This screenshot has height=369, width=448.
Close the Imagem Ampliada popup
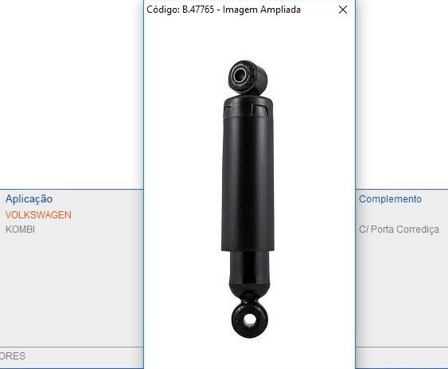pos(343,10)
